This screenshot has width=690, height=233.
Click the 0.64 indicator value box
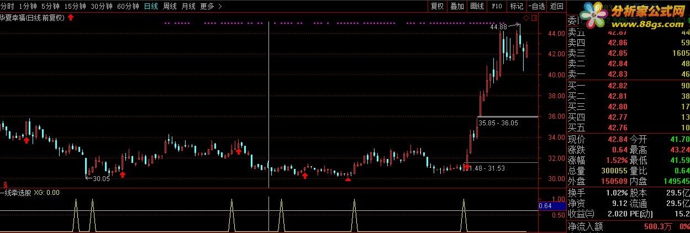click(551, 206)
